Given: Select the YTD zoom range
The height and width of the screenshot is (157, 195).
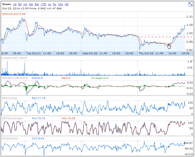Looking at the screenshot, I should tap(43, 4).
